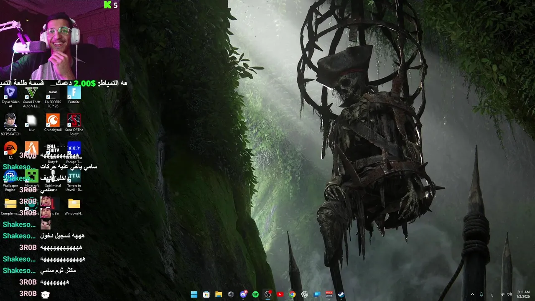Click the dark hexagon app in taskbar
The width and height of the screenshot is (535, 301).
(231, 294)
